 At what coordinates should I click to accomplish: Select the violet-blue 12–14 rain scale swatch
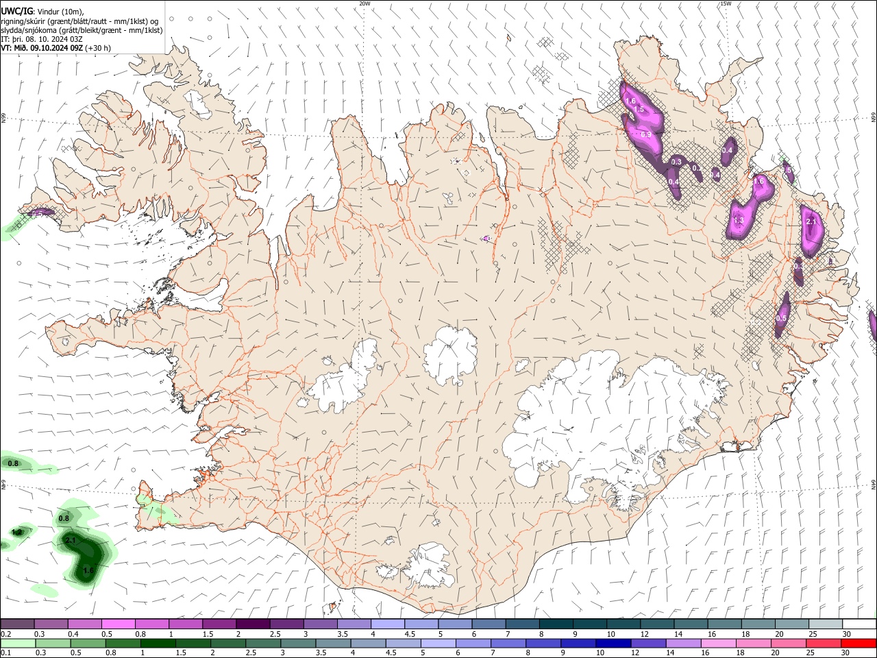[x=647, y=644]
